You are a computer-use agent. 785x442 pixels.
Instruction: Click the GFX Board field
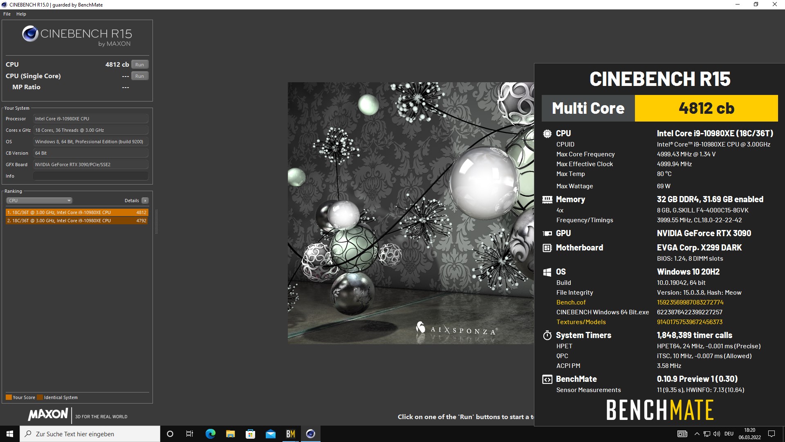coord(91,165)
